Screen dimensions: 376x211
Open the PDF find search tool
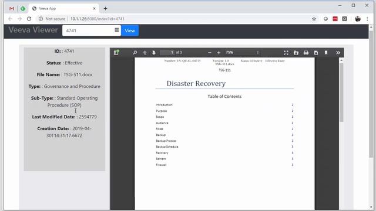(135, 52)
